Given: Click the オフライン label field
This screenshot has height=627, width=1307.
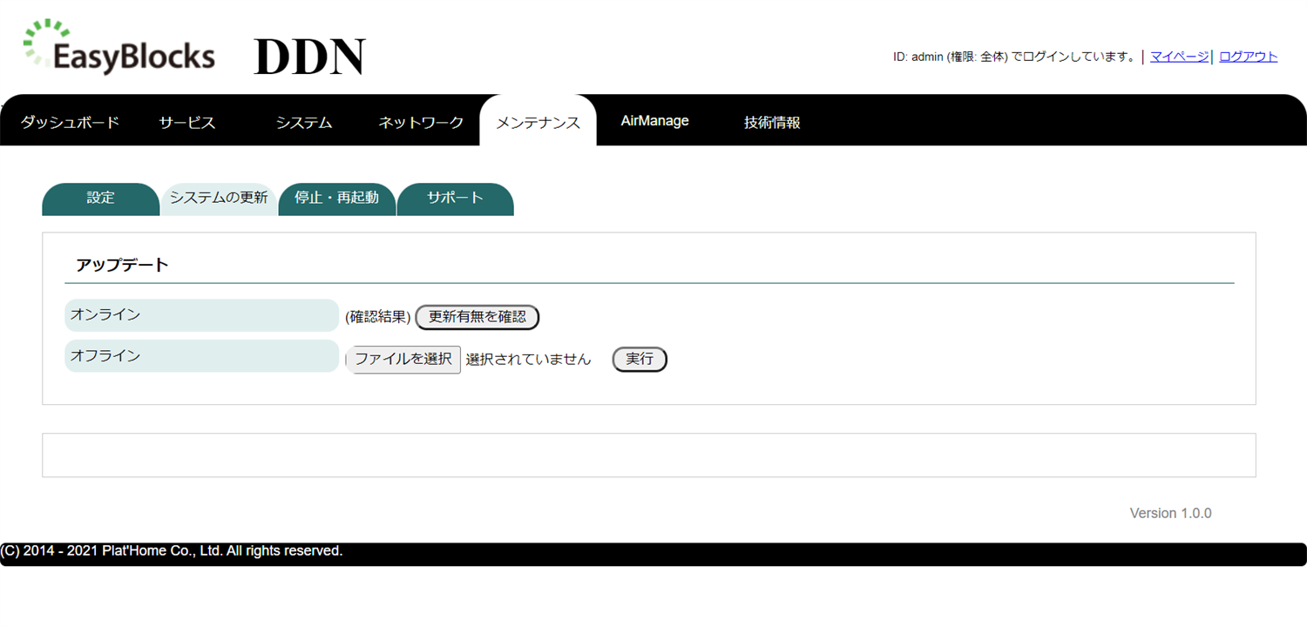Looking at the screenshot, I should 201,355.
